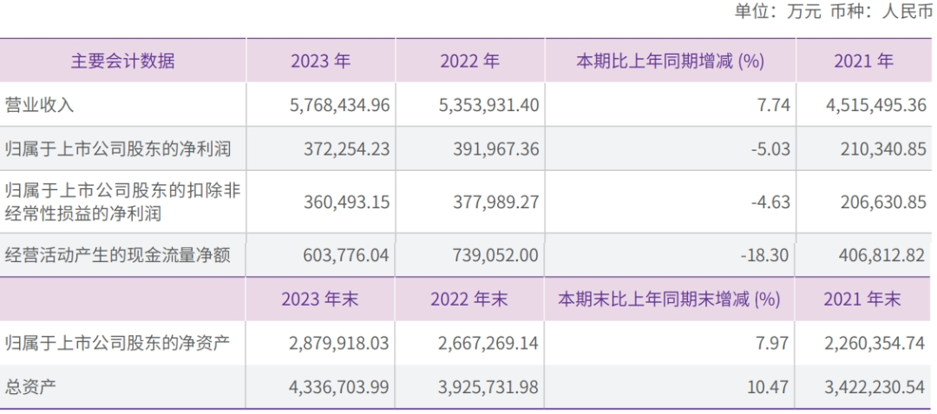Click the 本期比上年同期增减 (%) header
937x414 pixels.
pyautogui.click(x=670, y=61)
